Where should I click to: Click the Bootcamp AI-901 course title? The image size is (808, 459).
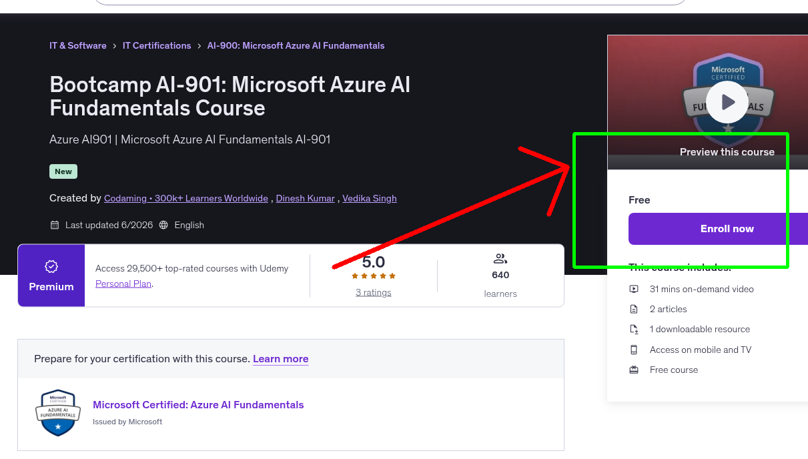230,96
